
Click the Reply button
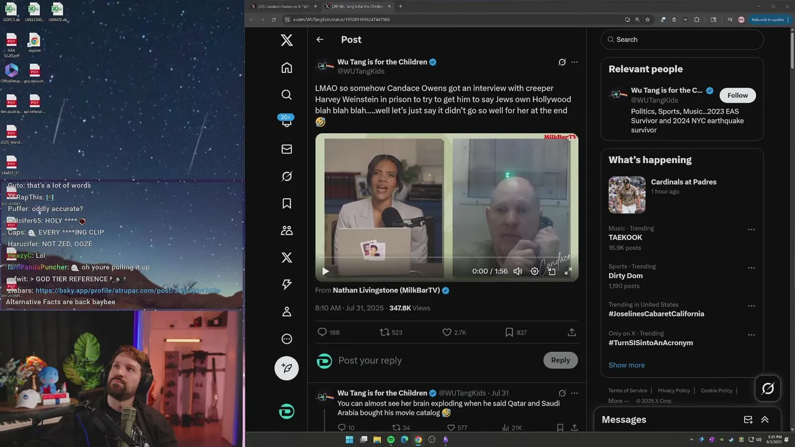[x=560, y=360]
